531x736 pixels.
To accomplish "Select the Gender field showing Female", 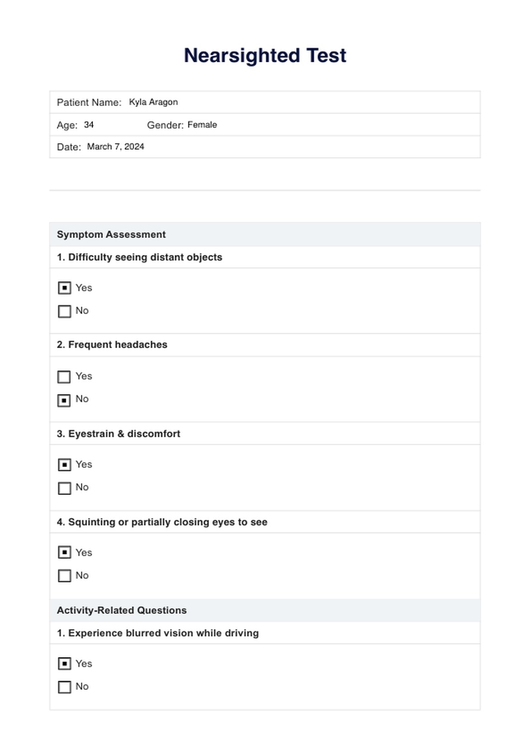I will (202, 125).
